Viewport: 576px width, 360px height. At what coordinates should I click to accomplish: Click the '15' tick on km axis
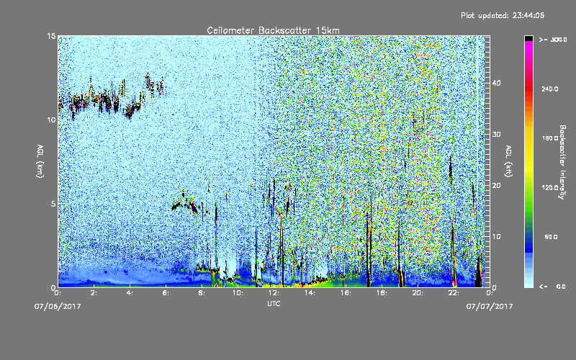[x=51, y=36]
